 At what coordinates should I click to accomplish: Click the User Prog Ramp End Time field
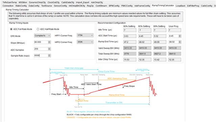point(173,42)
